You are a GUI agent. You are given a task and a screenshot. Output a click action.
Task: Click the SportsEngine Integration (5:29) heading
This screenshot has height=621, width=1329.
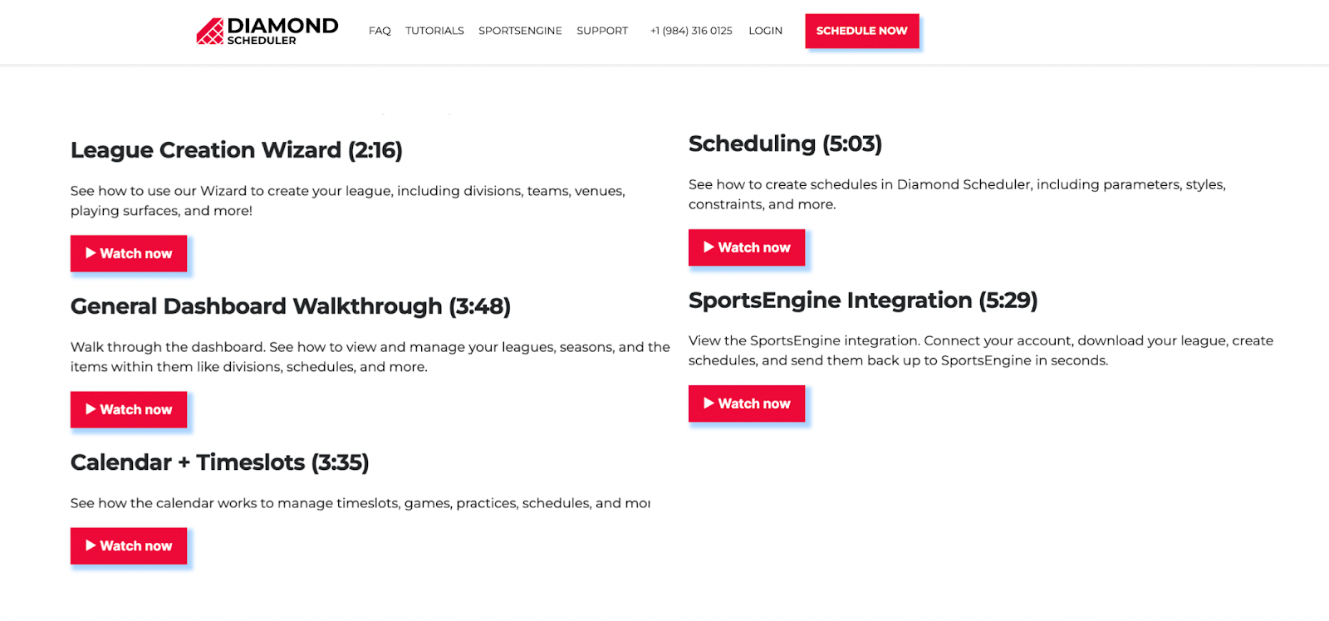click(x=863, y=300)
